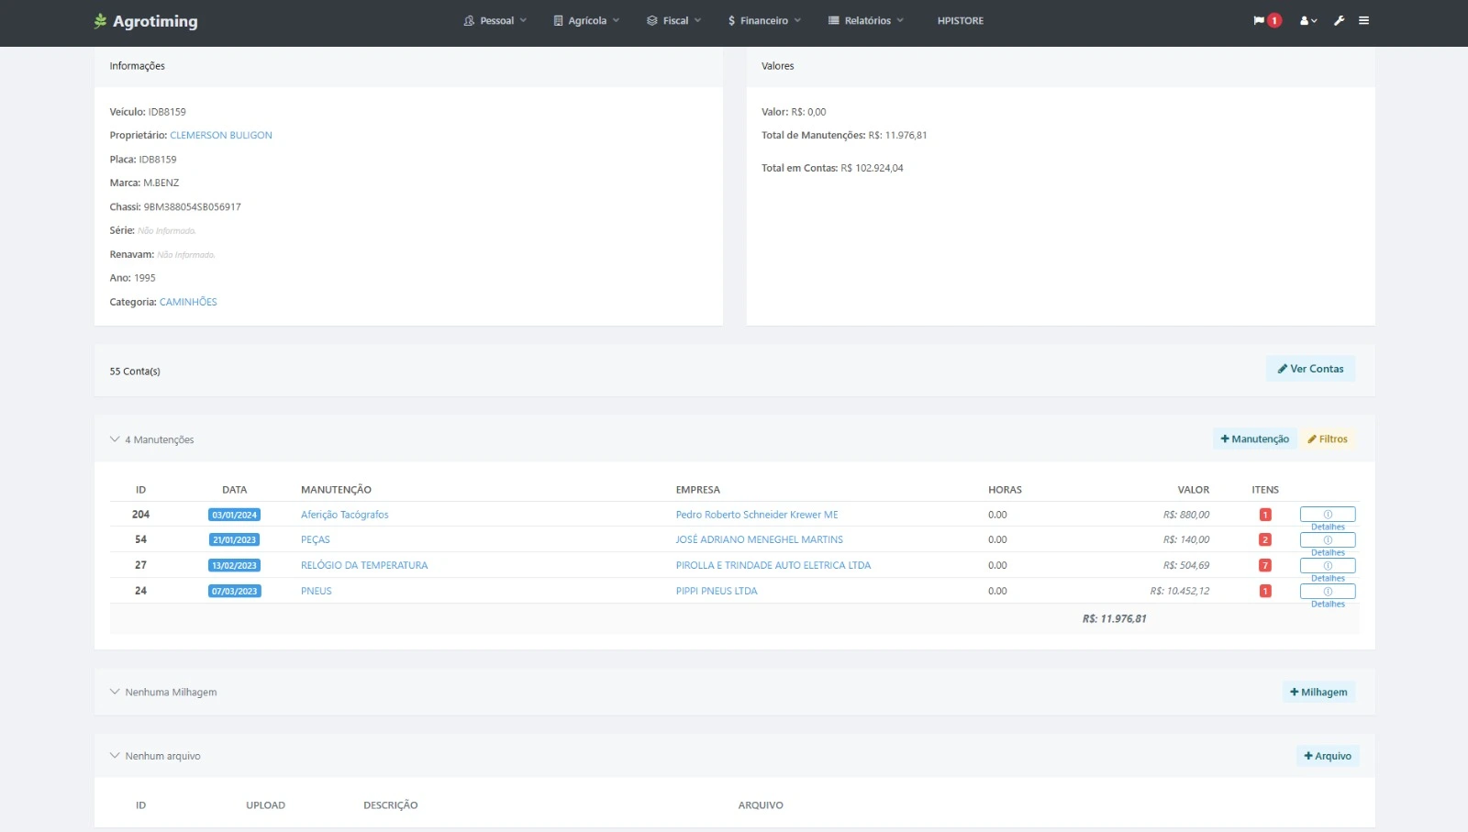Viewport: 1468px width, 832px height.
Task: Open Detalhes icon for PNEUS row
Action: point(1327,592)
